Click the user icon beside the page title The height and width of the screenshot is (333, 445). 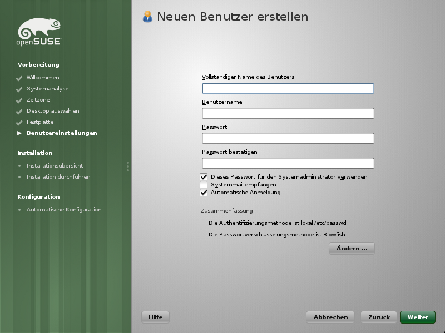click(x=147, y=17)
